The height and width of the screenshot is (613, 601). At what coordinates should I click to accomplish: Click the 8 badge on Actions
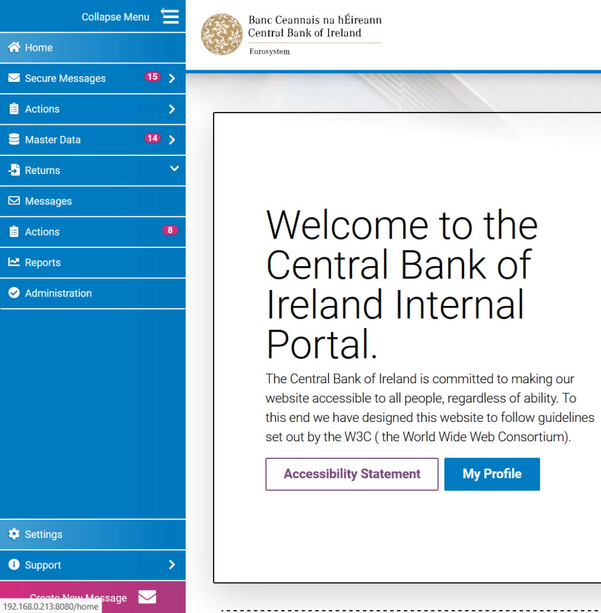coord(170,230)
